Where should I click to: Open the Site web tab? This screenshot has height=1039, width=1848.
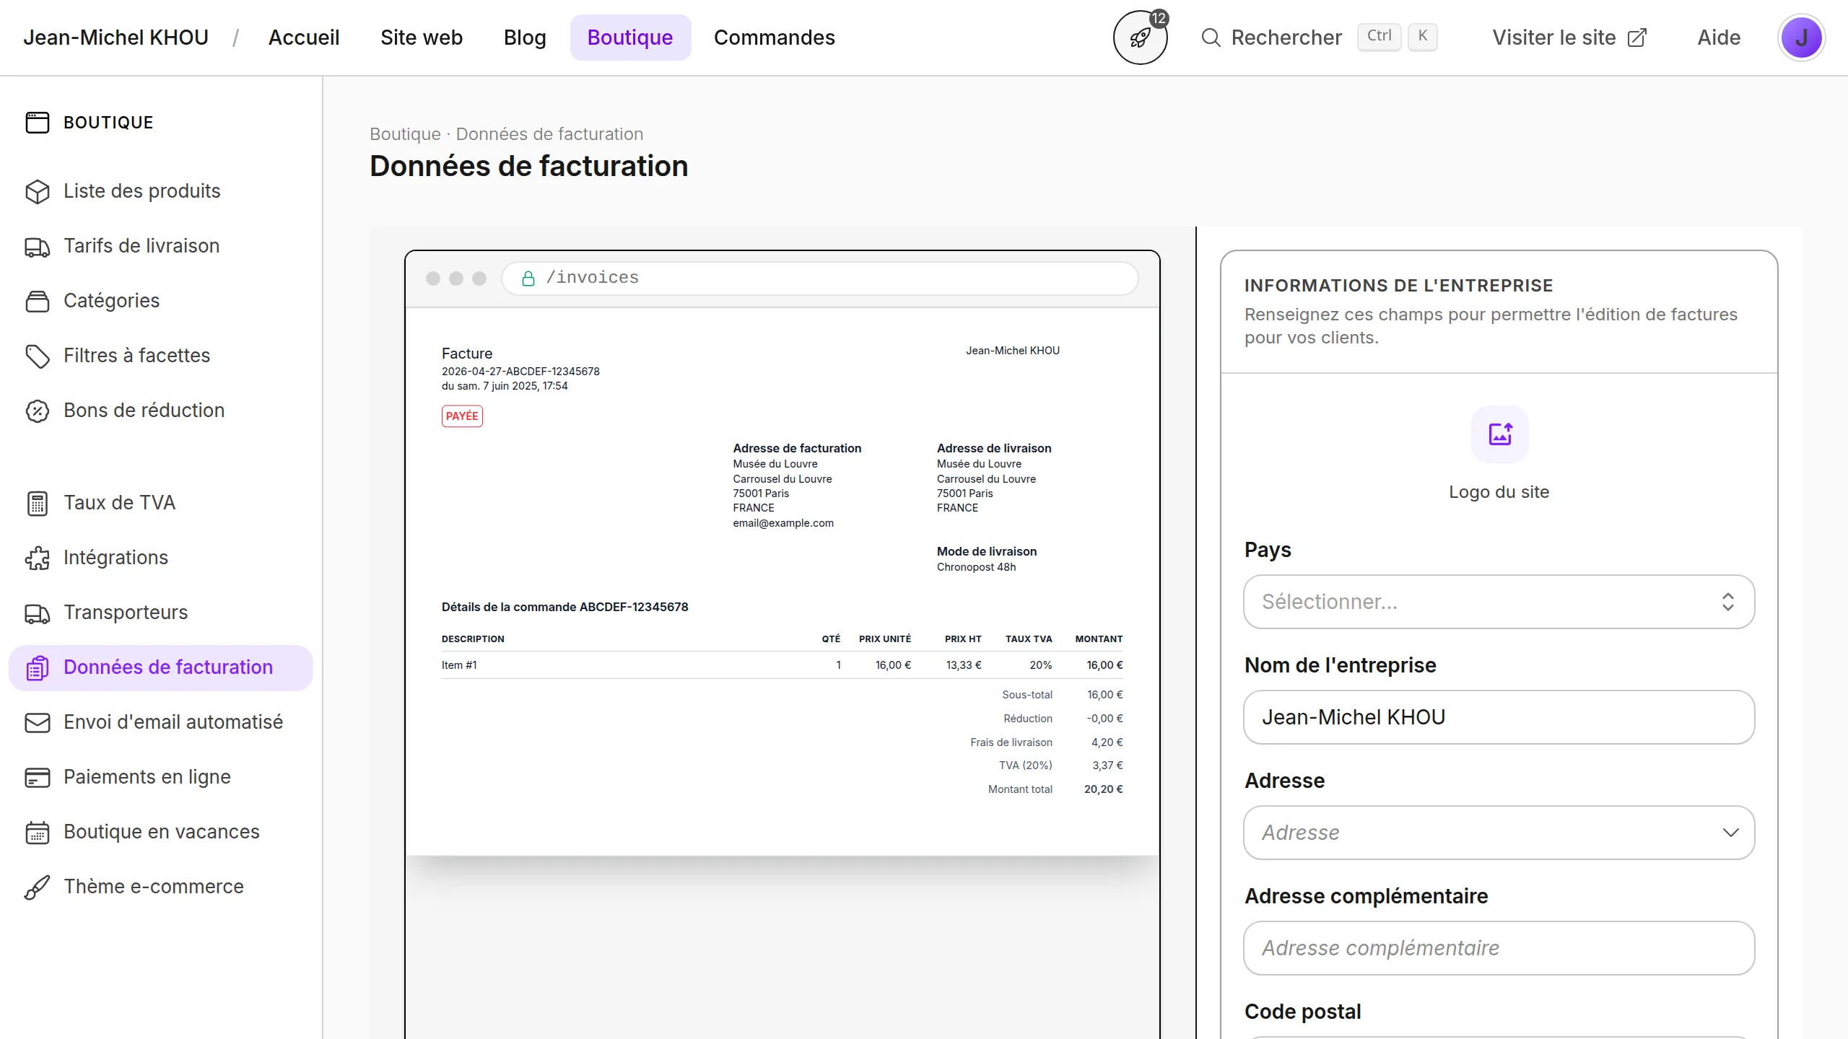click(x=421, y=38)
